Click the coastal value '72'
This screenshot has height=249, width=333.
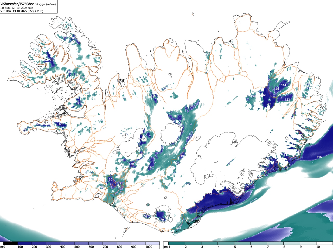210,194
